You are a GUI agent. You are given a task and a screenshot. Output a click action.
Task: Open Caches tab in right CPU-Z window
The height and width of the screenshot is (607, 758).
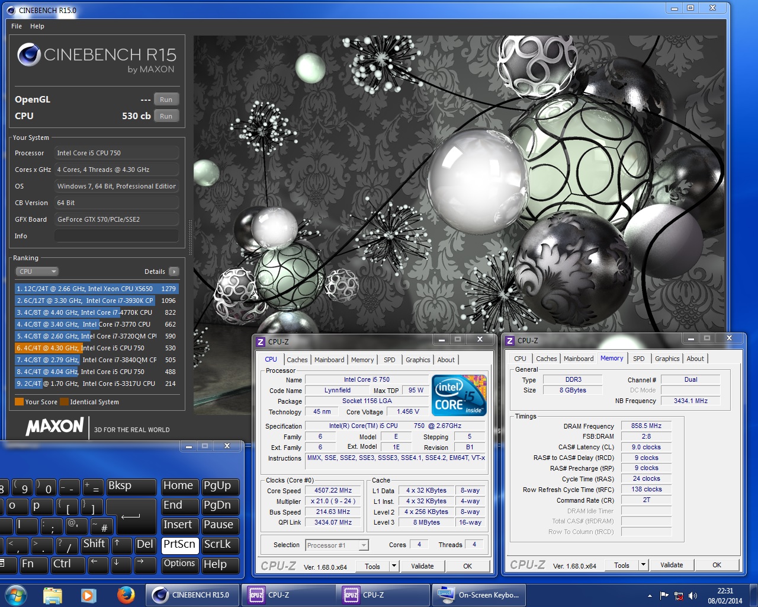[547, 359]
